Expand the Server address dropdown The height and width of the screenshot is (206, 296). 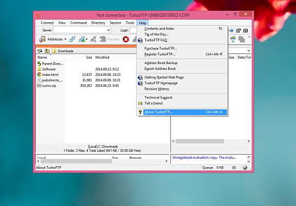click(x=109, y=30)
